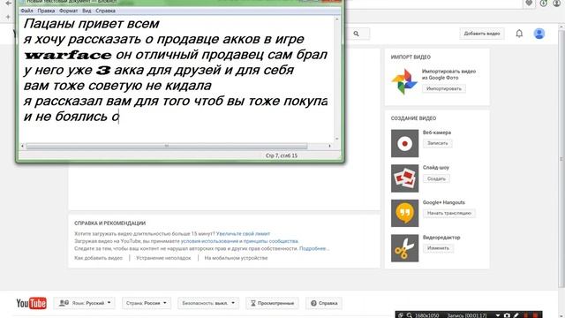
Task: Click the browser profile icon in toolbar
Action: click(557, 4)
